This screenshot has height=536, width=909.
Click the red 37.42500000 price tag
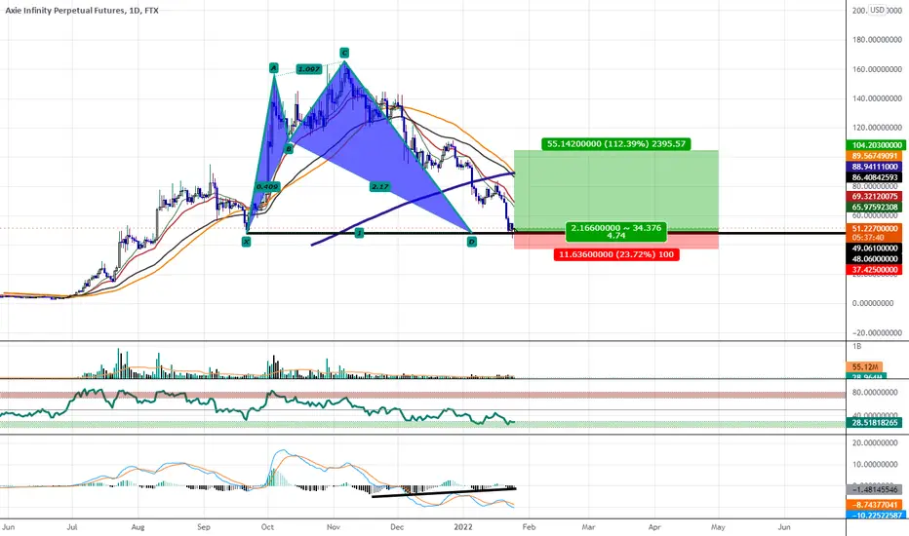[x=874, y=269]
